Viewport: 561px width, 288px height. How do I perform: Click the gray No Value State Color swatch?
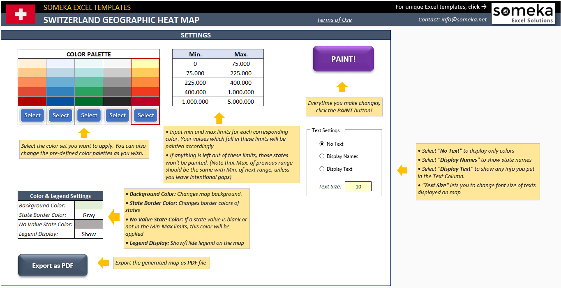pos(89,225)
